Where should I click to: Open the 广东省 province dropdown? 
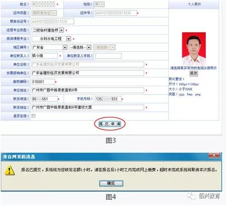coord(65,47)
